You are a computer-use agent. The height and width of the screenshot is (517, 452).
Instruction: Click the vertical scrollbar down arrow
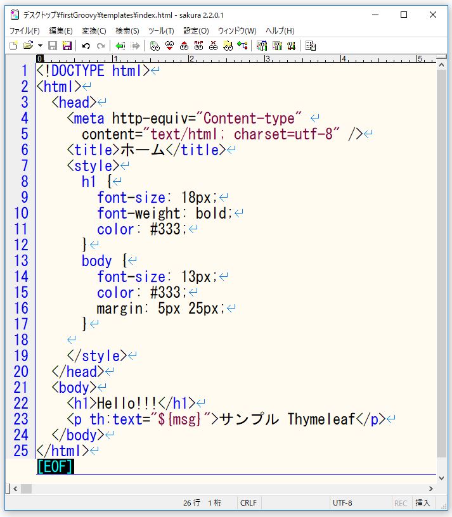441,478
